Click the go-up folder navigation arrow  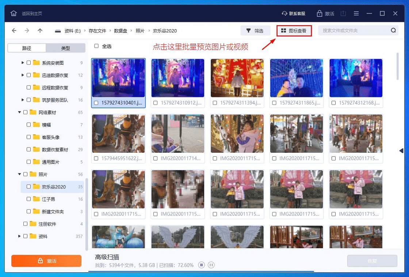tap(40, 31)
